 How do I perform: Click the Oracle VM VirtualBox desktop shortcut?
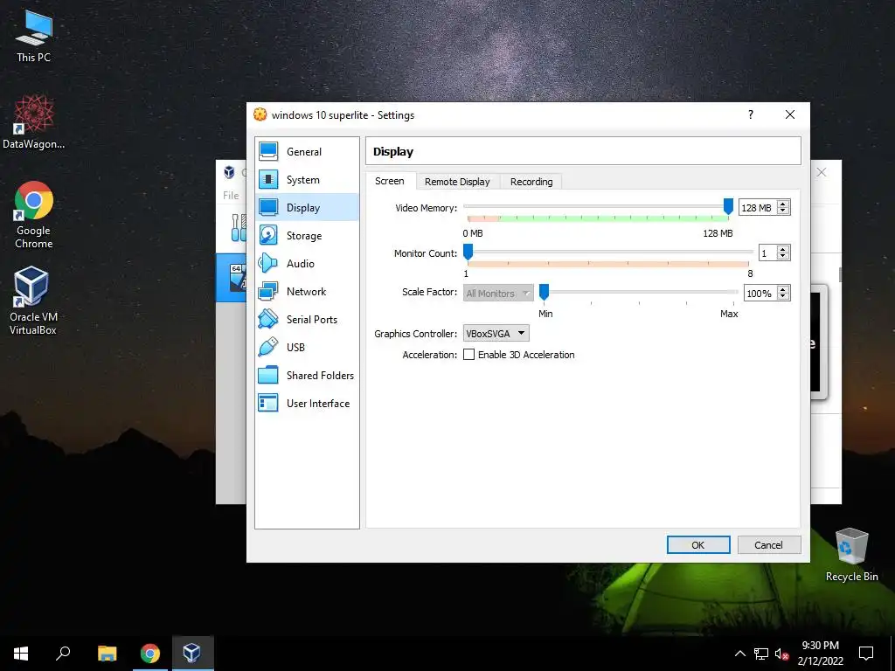click(x=33, y=301)
